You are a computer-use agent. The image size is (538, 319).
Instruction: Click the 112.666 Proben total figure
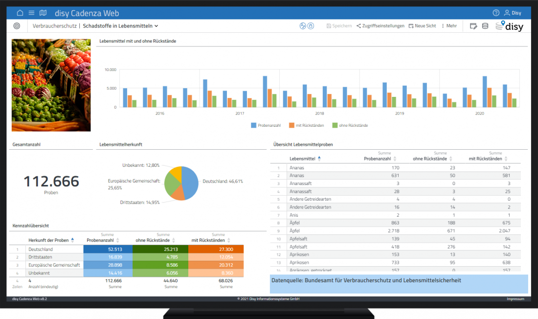pyautogui.click(x=51, y=182)
